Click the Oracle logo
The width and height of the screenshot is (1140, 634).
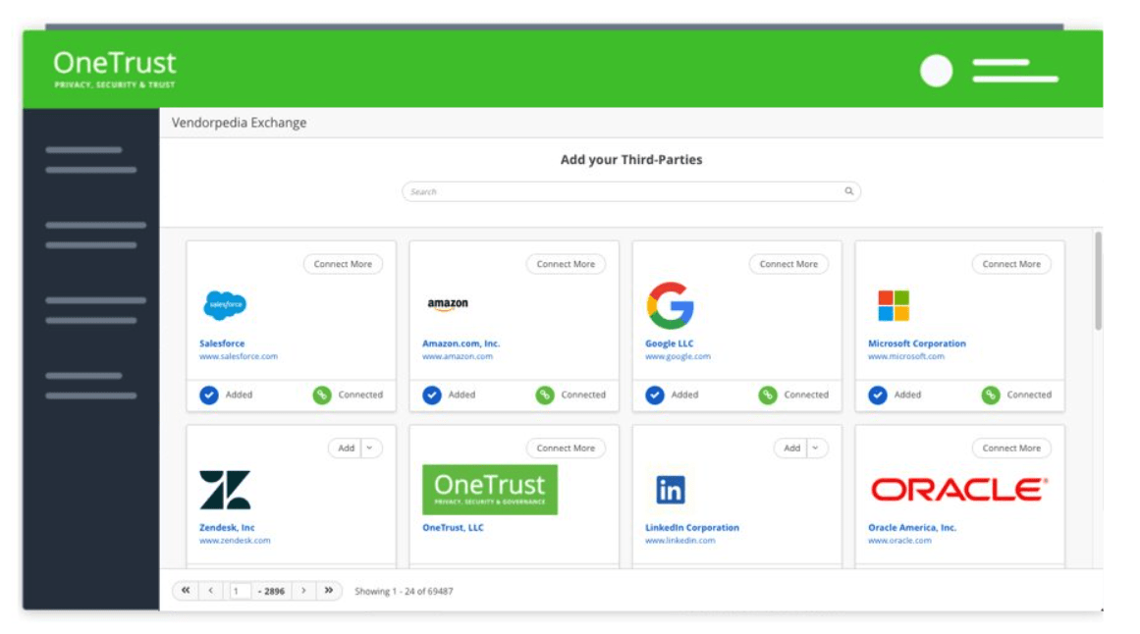click(x=959, y=490)
